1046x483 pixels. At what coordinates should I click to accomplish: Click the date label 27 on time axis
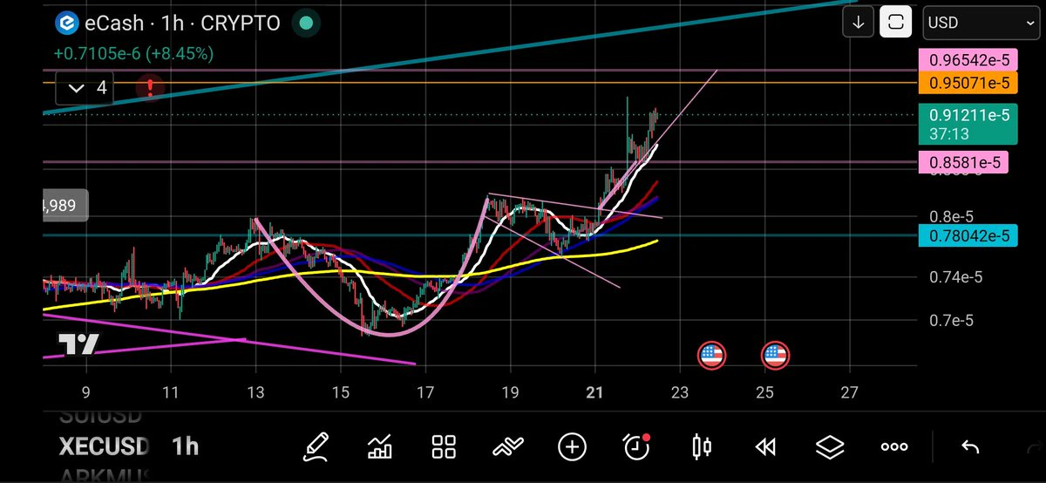tap(850, 391)
